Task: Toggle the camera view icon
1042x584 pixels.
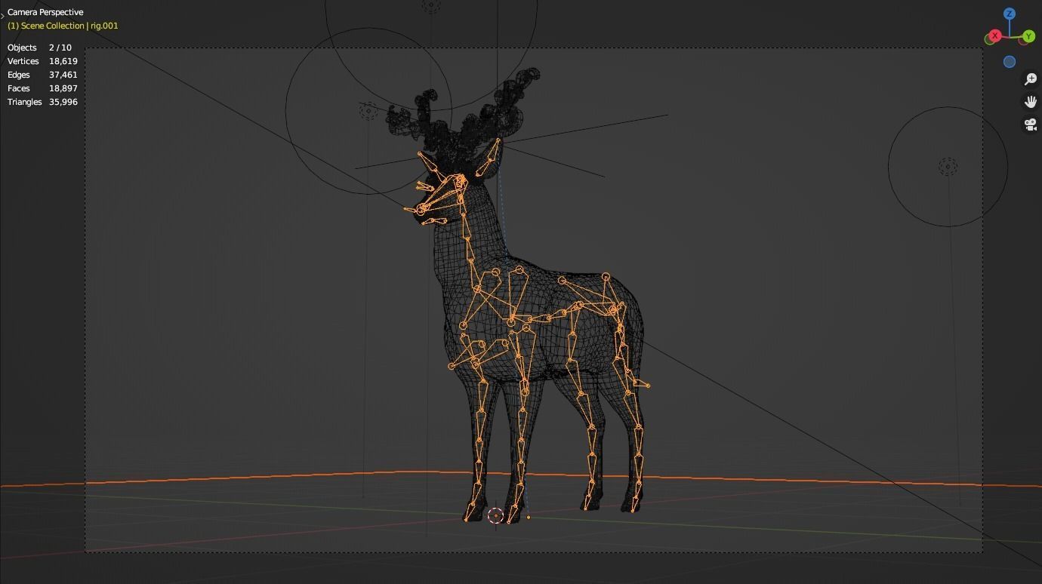Action: coord(1031,124)
